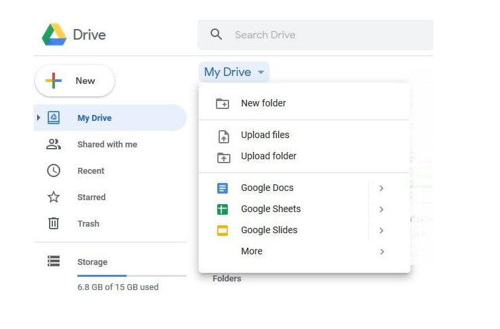500x329 pixels.
Task: Click the Trash bin icon
Action: [54, 223]
